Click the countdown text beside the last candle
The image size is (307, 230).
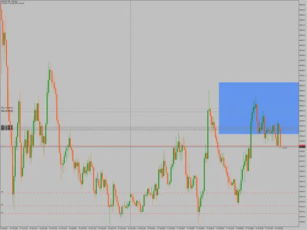click(x=284, y=148)
